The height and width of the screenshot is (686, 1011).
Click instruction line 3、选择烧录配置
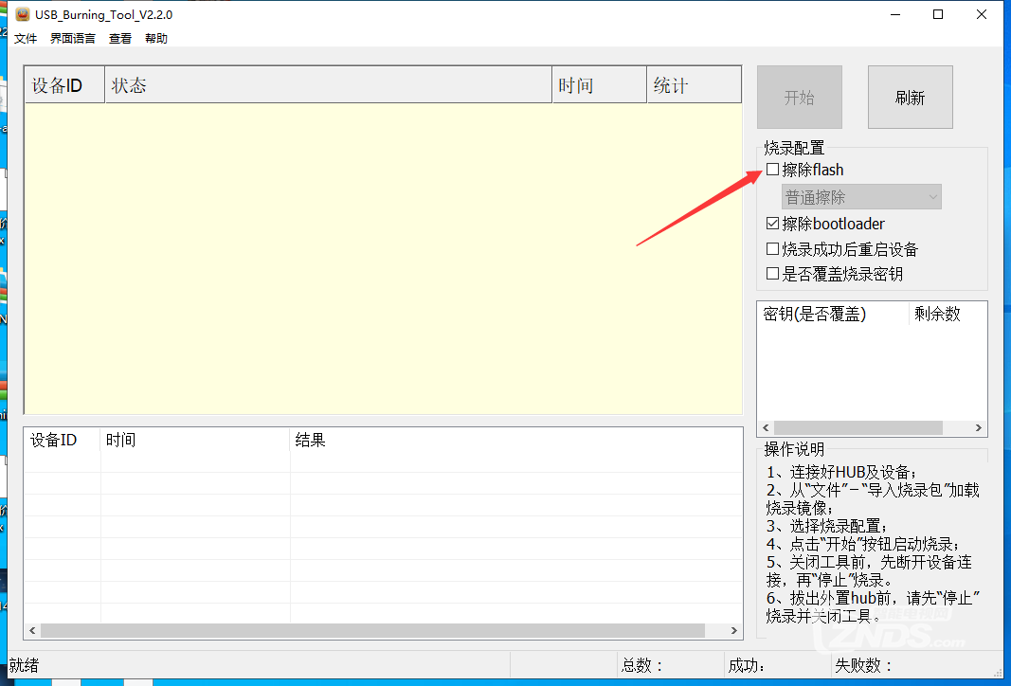point(827,526)
